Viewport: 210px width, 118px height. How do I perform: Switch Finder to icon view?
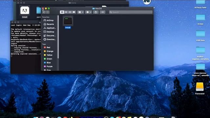(x=62, y=12)
